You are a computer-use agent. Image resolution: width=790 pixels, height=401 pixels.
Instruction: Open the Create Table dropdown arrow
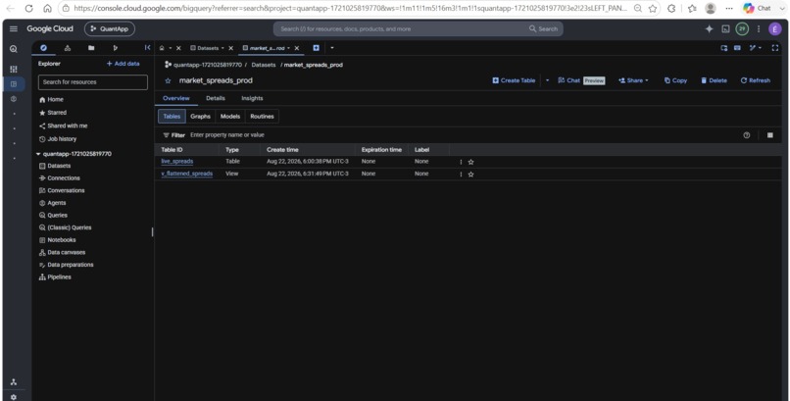coord(547,80)
